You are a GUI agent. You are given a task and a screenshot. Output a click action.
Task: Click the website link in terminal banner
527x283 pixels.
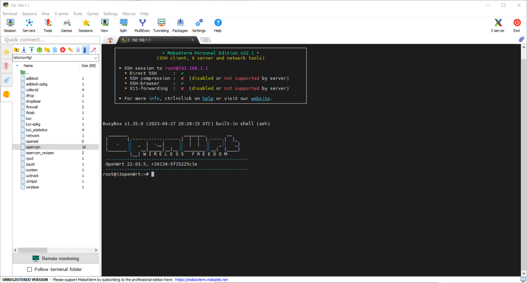260,99
